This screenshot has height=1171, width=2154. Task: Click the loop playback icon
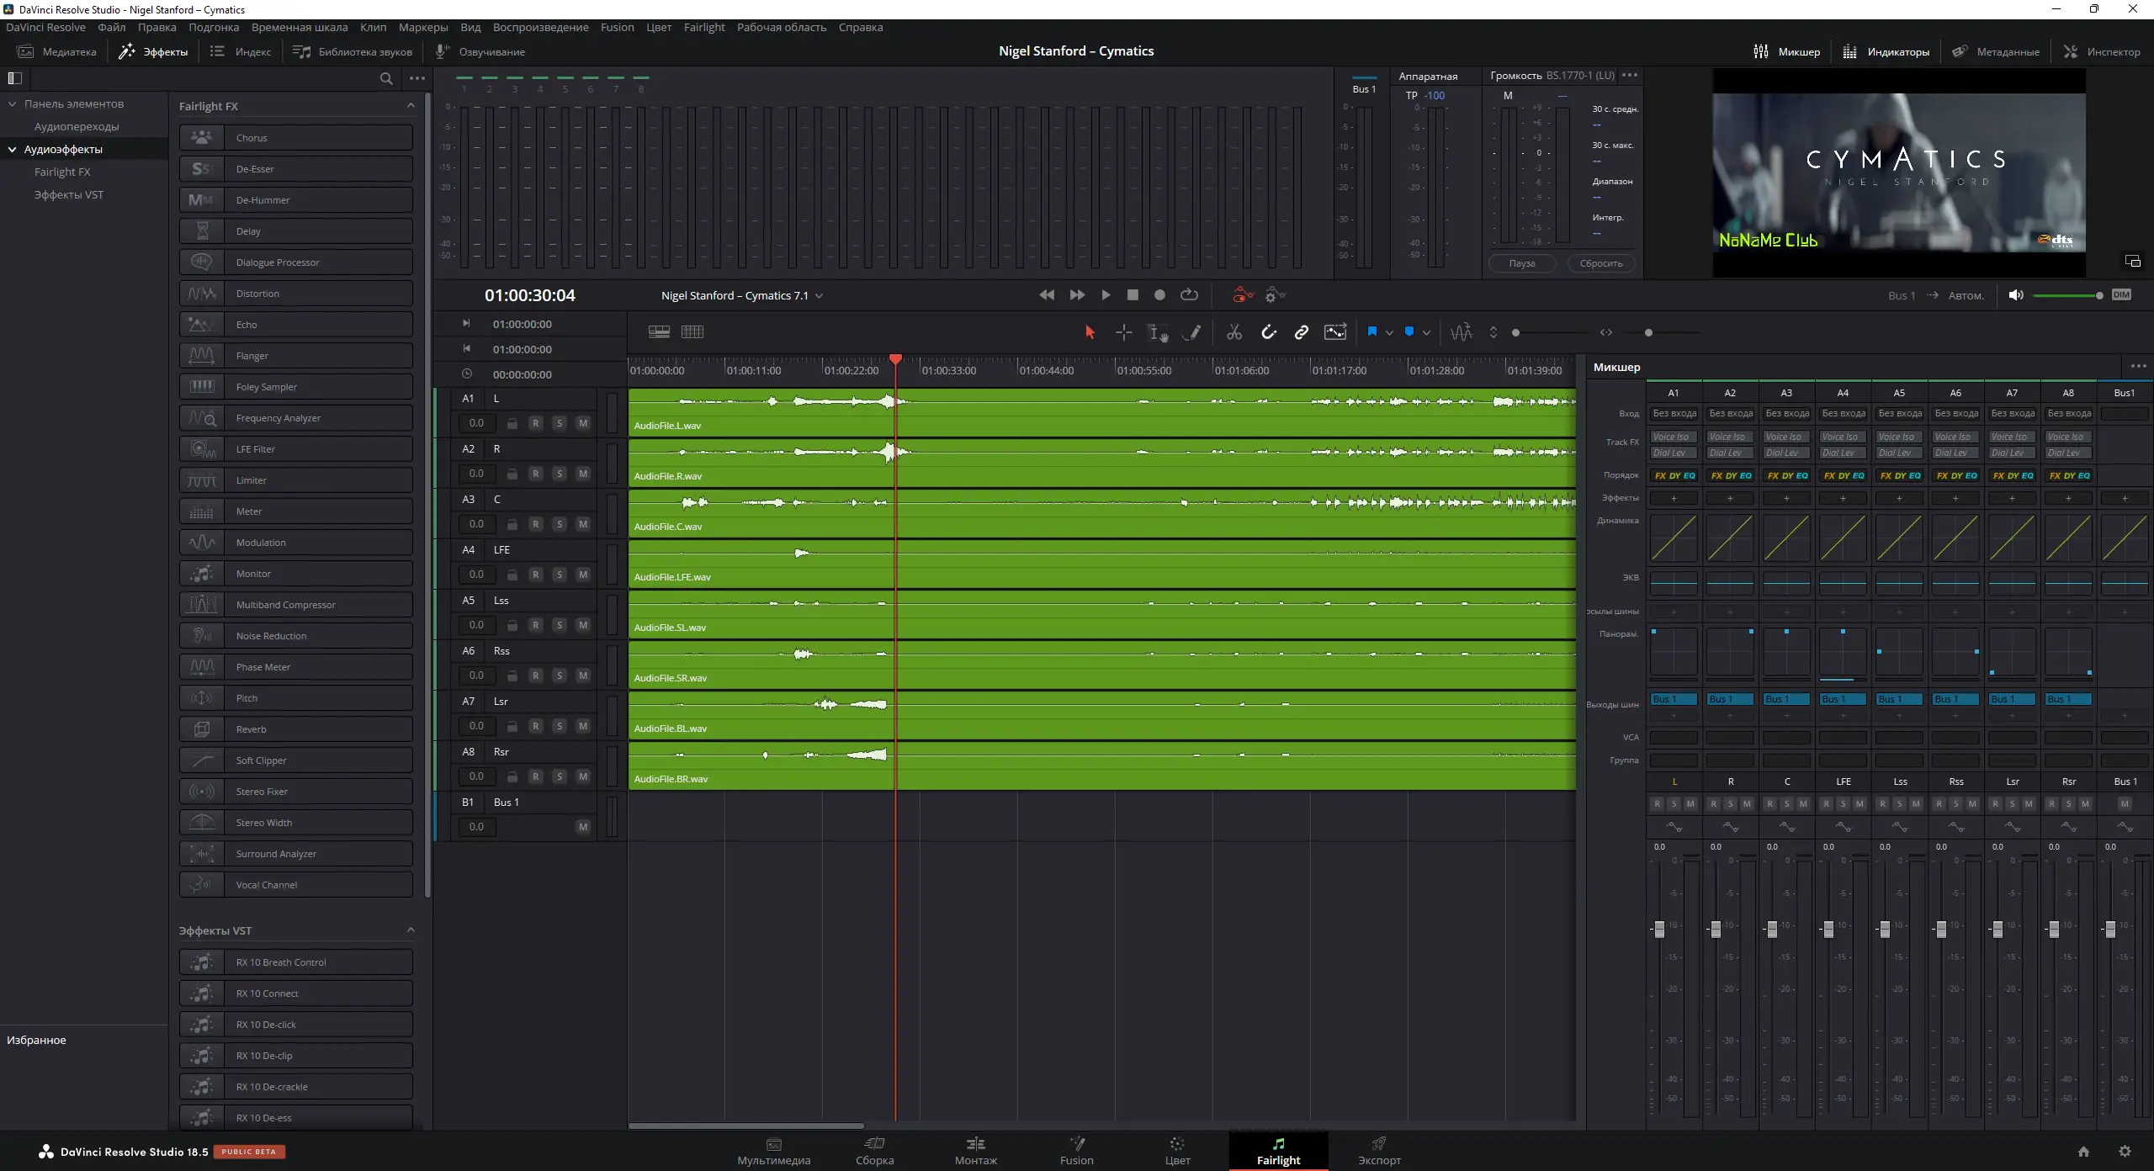pyautogui.click(x=1189, y=295)
